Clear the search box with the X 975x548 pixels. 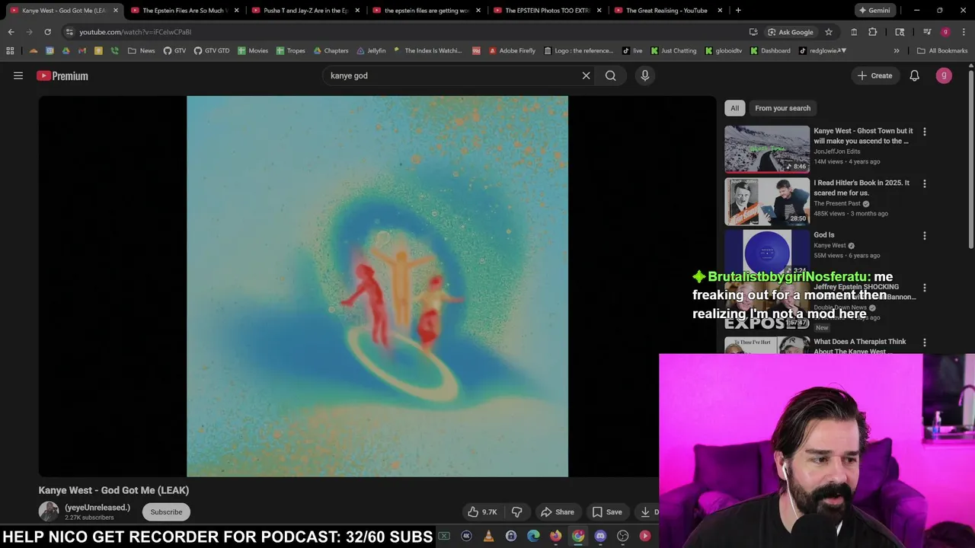(586, 75)
